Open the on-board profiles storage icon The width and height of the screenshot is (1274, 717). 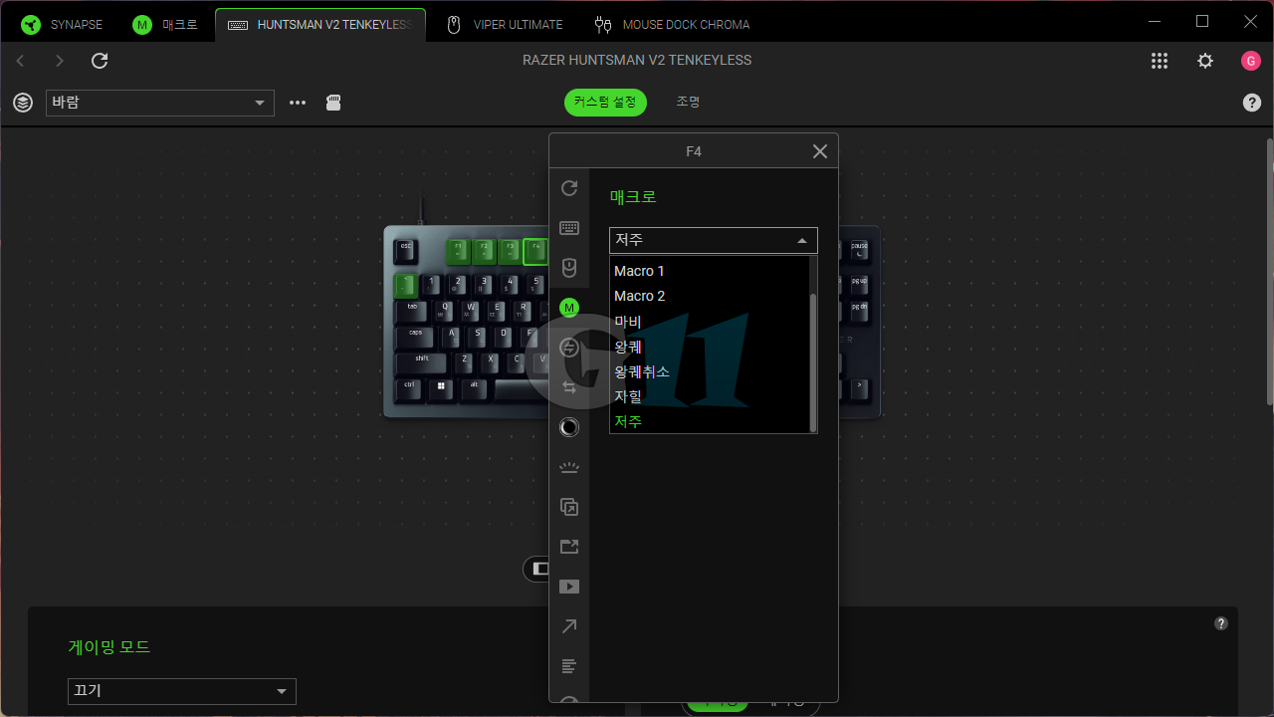coord(334,103)
